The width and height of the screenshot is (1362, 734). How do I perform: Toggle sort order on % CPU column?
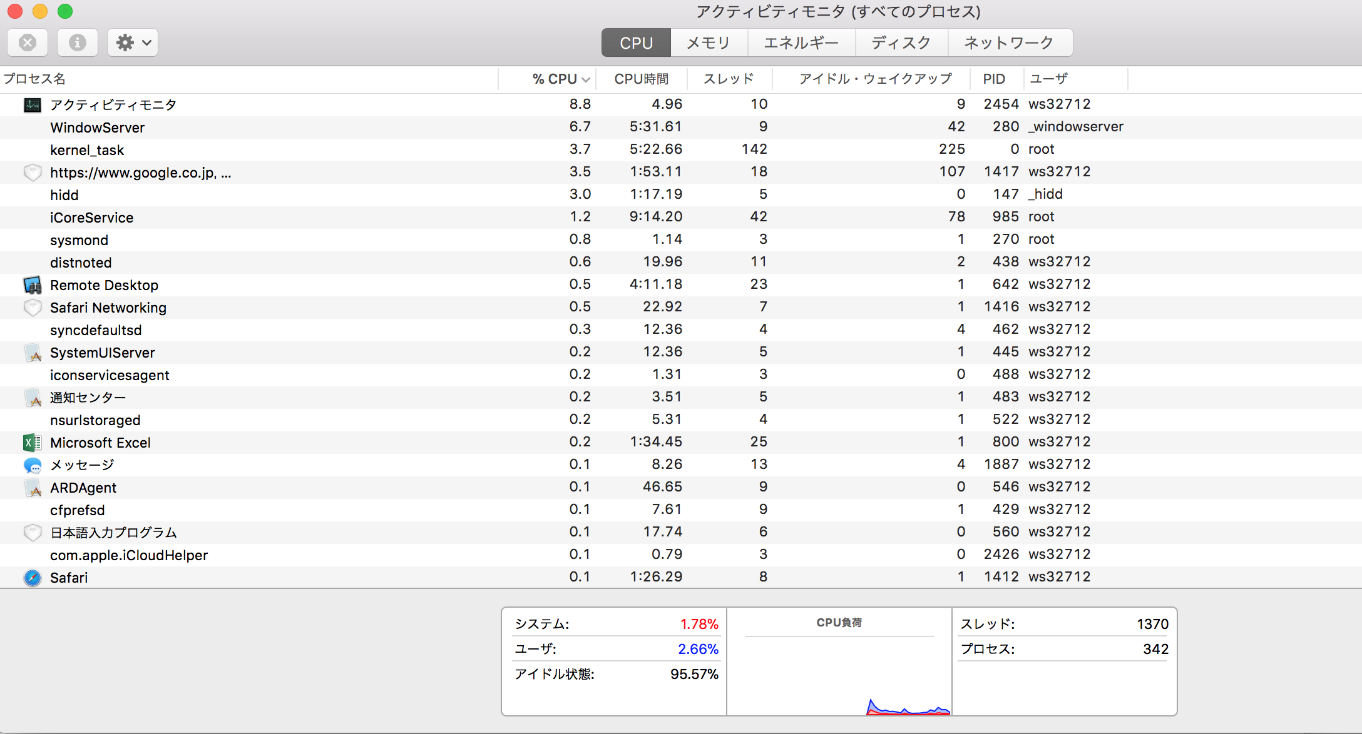(x=555, y=79)
